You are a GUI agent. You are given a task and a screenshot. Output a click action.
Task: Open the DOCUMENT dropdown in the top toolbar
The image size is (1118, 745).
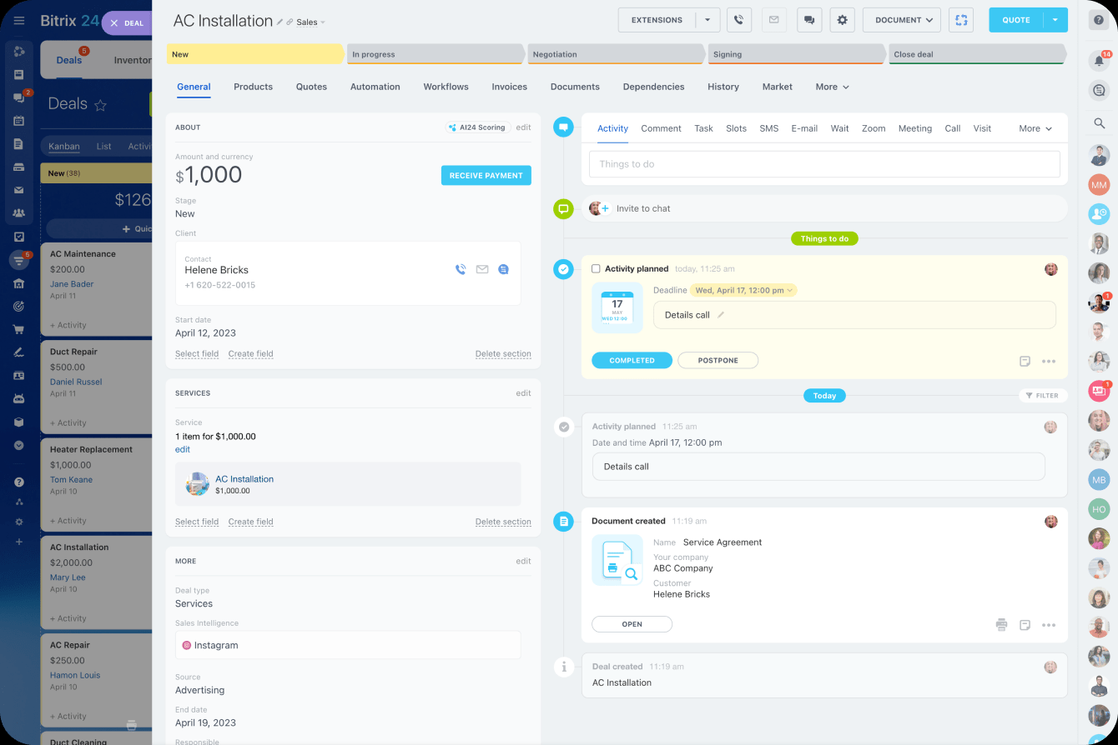coord(901,19)
